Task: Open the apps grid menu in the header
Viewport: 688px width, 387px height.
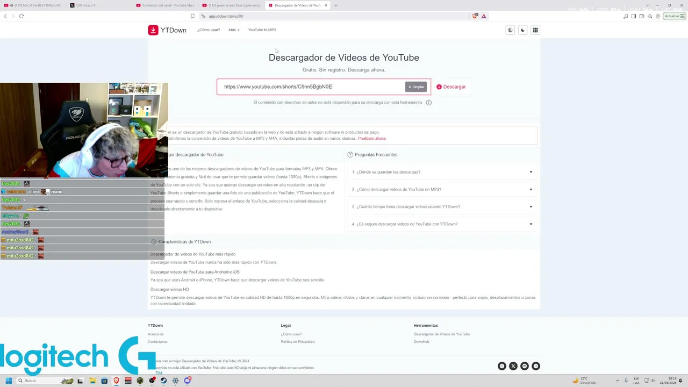Action: (x=535, y=30)
